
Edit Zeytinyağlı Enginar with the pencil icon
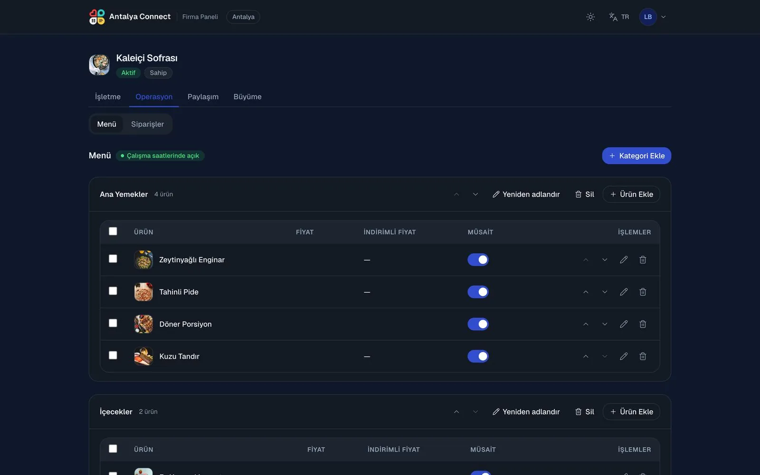(x=624, y=260)
